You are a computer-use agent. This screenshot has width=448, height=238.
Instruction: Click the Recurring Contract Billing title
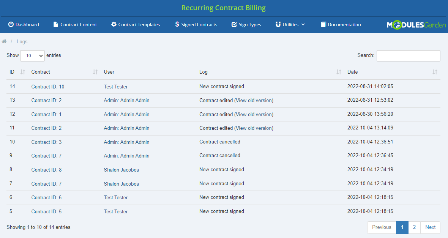pyautogui.click(x=223, y=8)
